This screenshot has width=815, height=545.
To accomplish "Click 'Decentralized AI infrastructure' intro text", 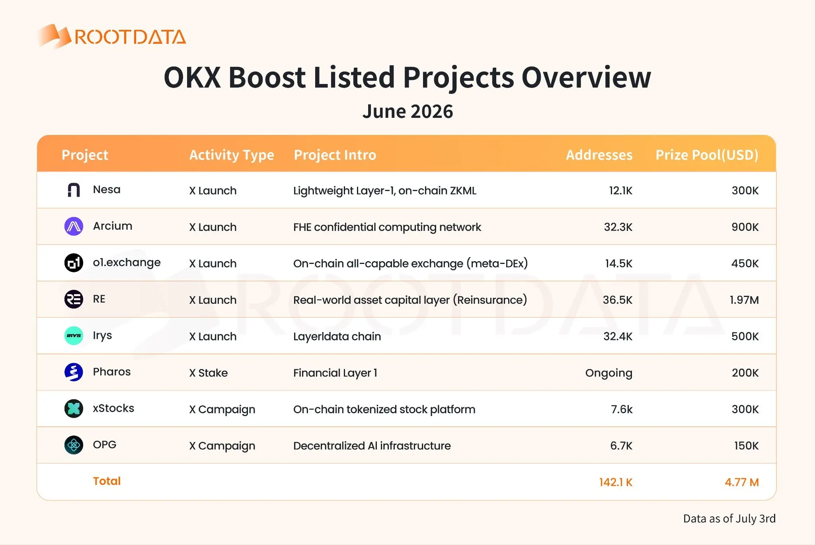I will point(372,446).
